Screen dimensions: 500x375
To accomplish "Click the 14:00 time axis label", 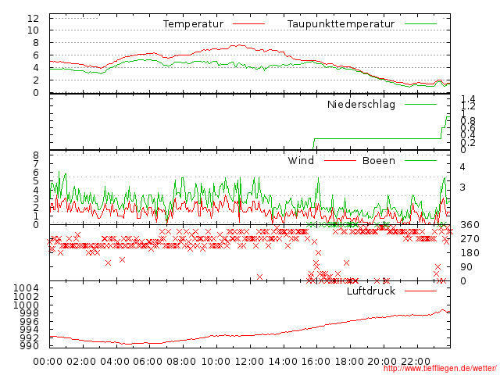I will pos(283,362).
